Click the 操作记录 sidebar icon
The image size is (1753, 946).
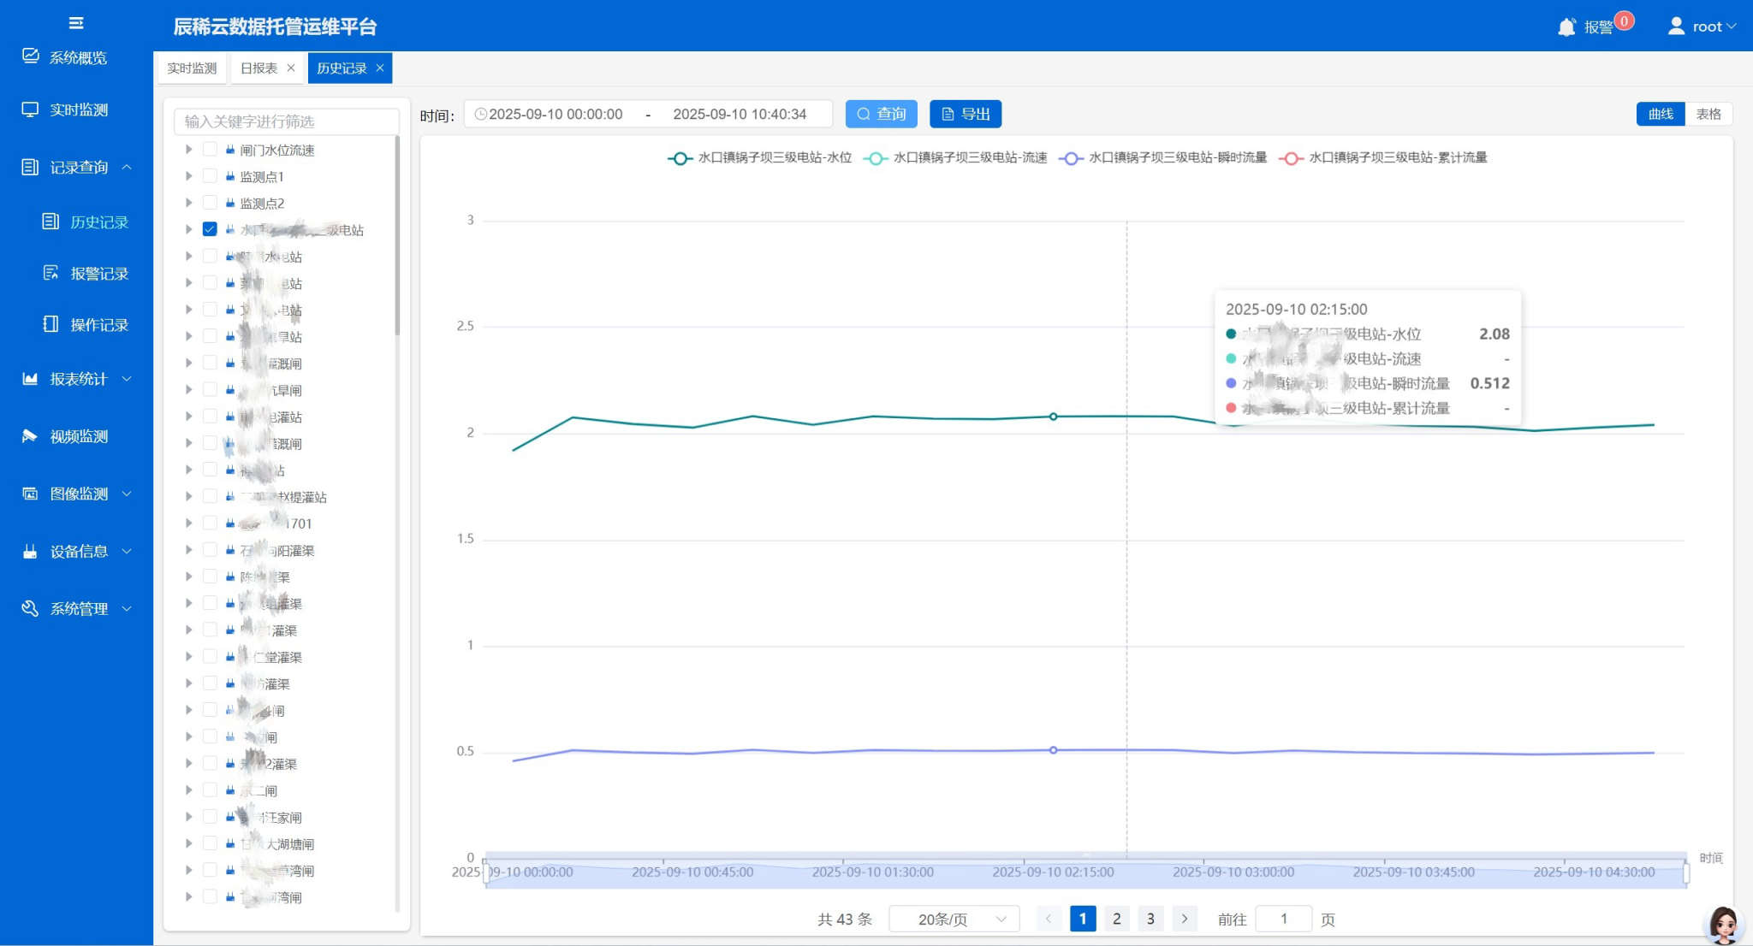click(x=51, y=324)
